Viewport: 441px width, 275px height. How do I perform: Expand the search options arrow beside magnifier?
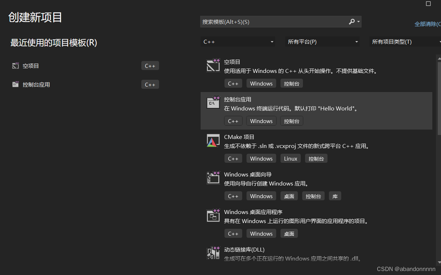tap(358, 22)
